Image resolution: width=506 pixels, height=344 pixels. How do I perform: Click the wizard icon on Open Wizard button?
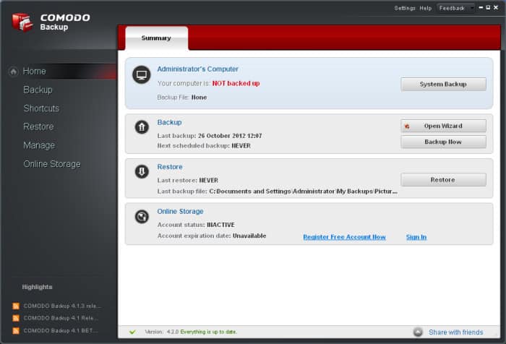coord(407,126)
